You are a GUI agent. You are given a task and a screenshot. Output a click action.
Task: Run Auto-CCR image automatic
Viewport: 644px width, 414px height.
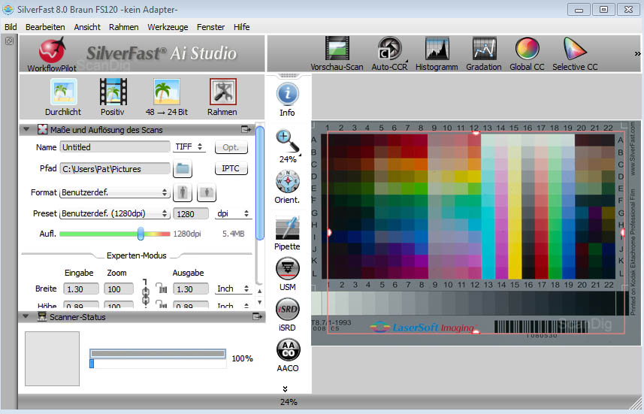point(389,54)
